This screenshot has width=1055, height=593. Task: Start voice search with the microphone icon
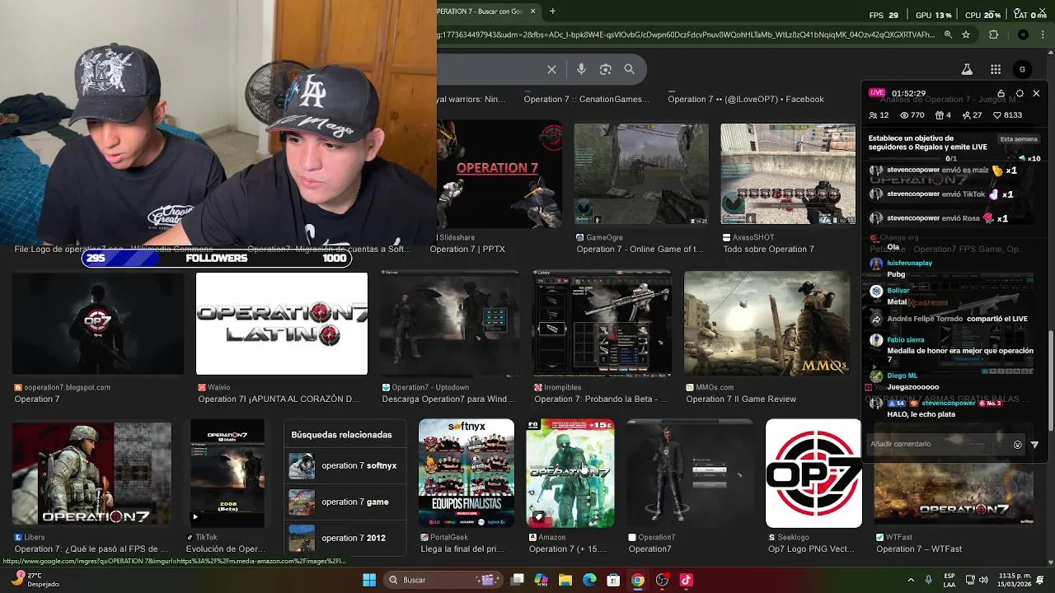[x=581, y=69]
